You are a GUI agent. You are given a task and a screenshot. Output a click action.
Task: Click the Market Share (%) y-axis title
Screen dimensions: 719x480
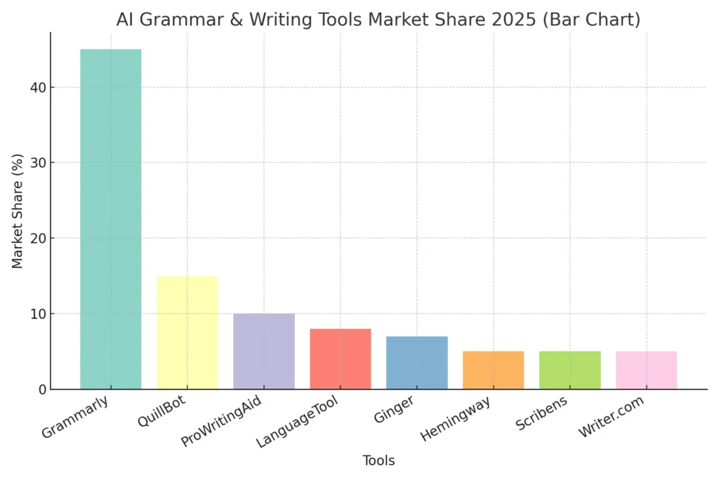tap(17, 211)
